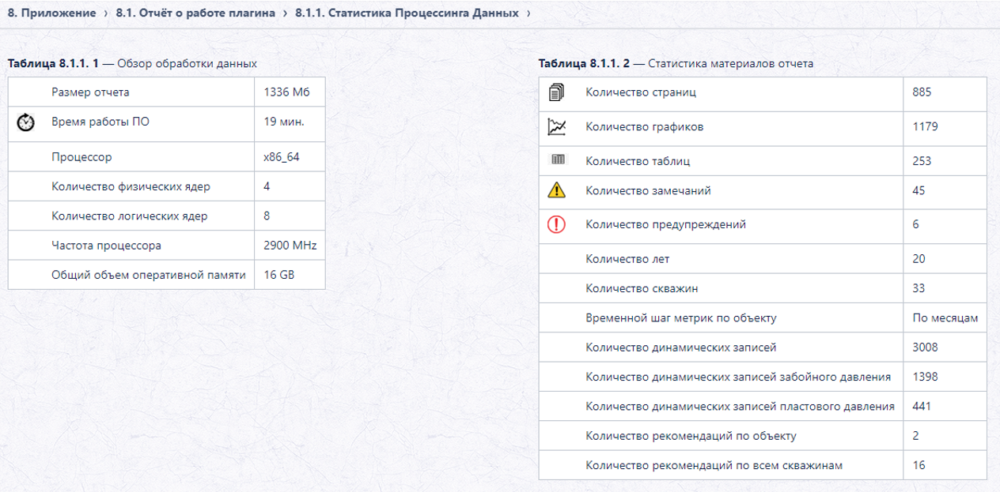Click the pages icon next to Количество страниц

tap(557, 92)
